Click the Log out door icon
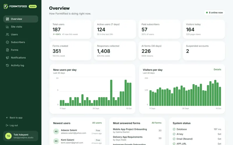The height and width of the screenshot is (145, 233). [7, 125]
